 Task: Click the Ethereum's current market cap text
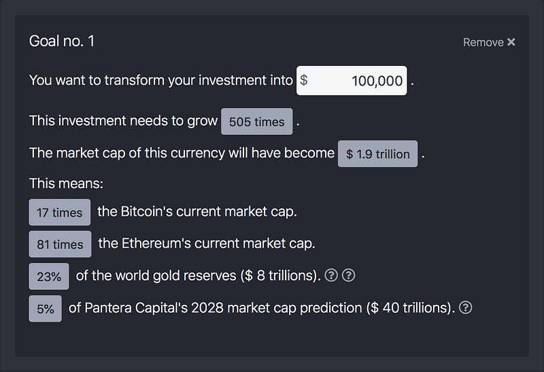[x=207, y=244]
